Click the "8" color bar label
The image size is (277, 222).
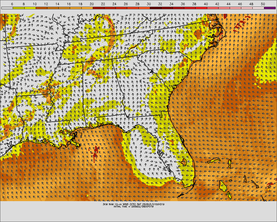click(x=24, y=4)
